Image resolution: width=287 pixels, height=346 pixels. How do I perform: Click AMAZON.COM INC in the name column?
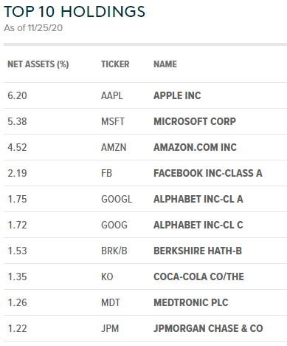click(195, 147)
